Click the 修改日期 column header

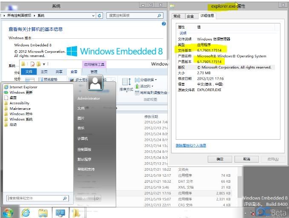(151, 117)
